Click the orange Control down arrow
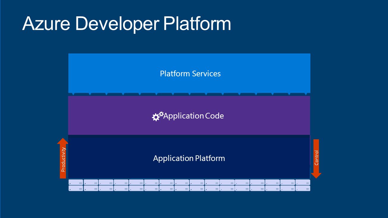 316,159
